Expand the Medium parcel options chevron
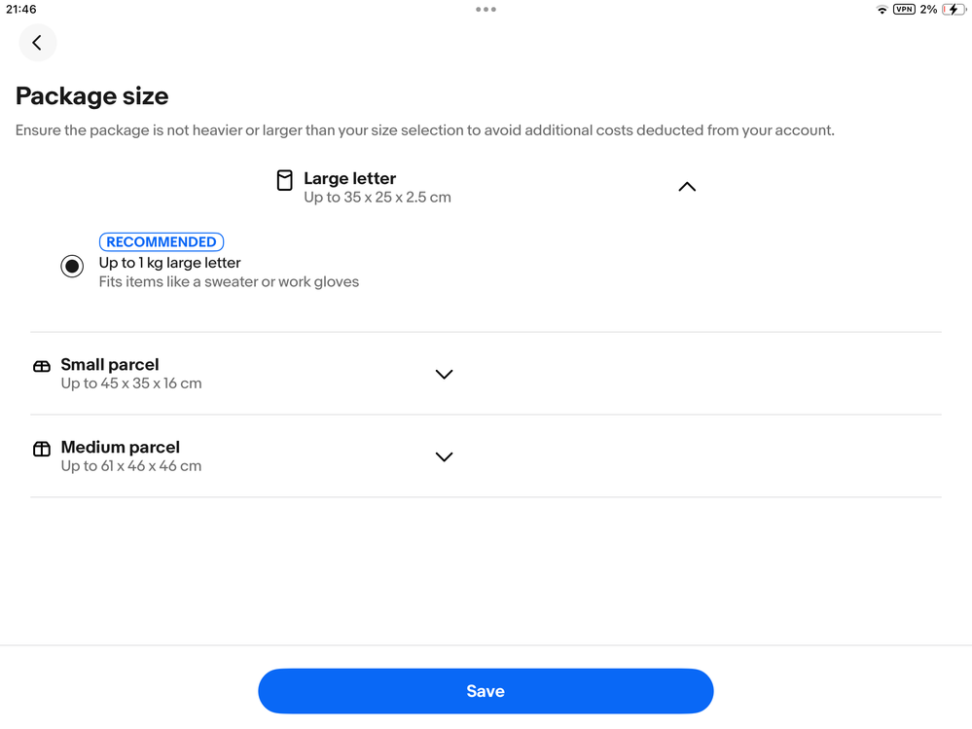Image resolution: width=972 pixels, height=729 pixels. [x=444, y=456]
